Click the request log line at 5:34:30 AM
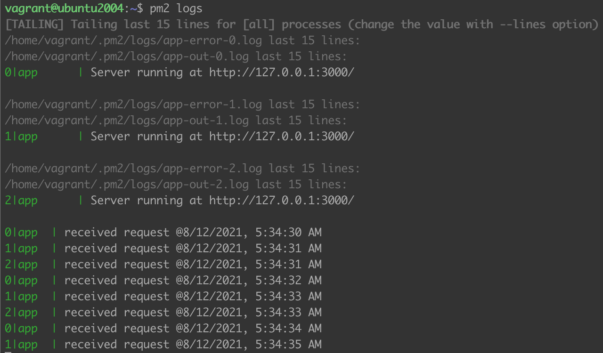Viewport: 603px width, 353px height. 193,233
